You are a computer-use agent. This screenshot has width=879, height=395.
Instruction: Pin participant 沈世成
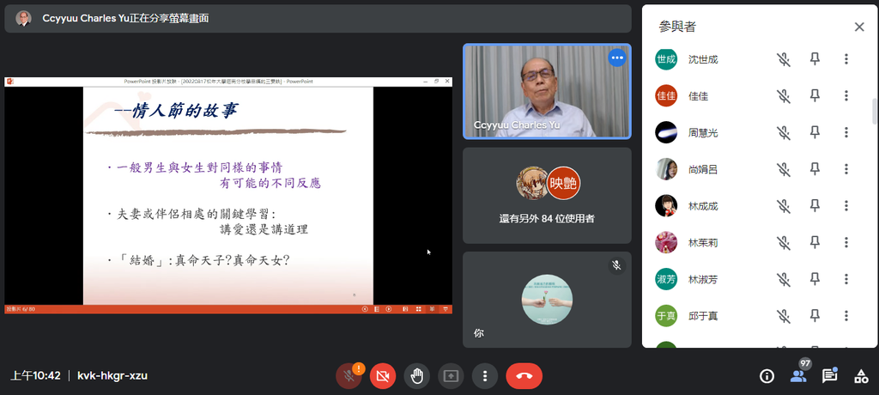(815, 59)
